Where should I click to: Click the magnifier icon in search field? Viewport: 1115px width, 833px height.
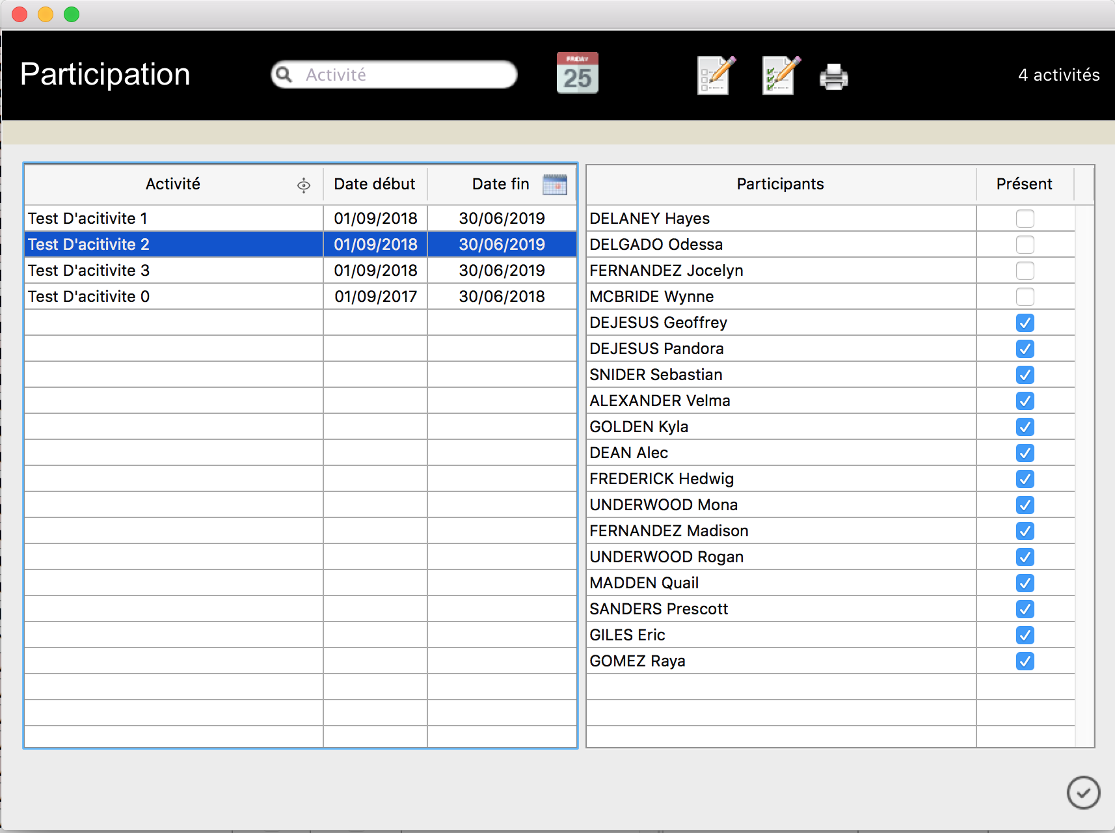click(x=284, y=75)
